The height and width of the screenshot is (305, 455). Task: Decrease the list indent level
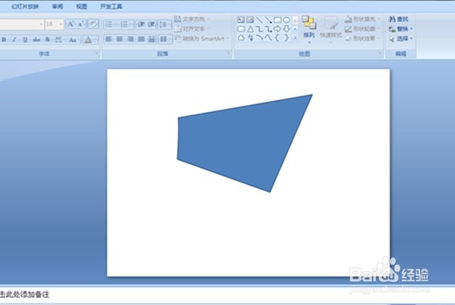[x=141, y=24]
